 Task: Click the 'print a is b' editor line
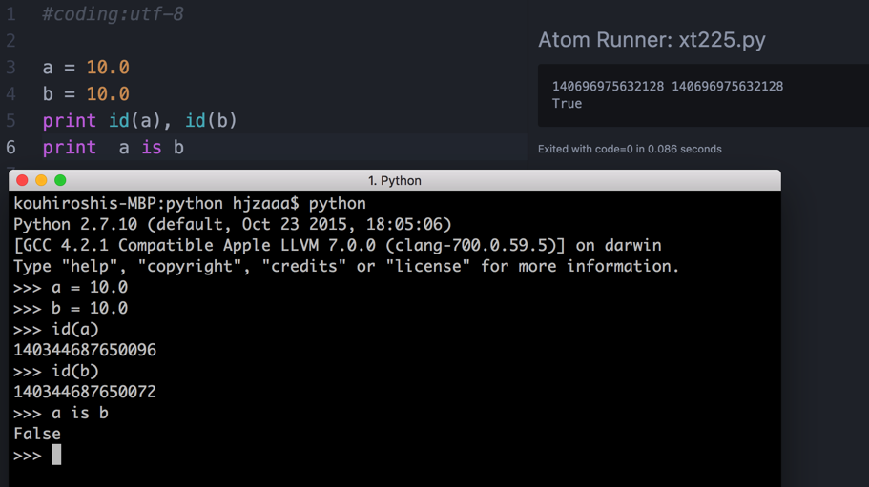click(114, 148)
